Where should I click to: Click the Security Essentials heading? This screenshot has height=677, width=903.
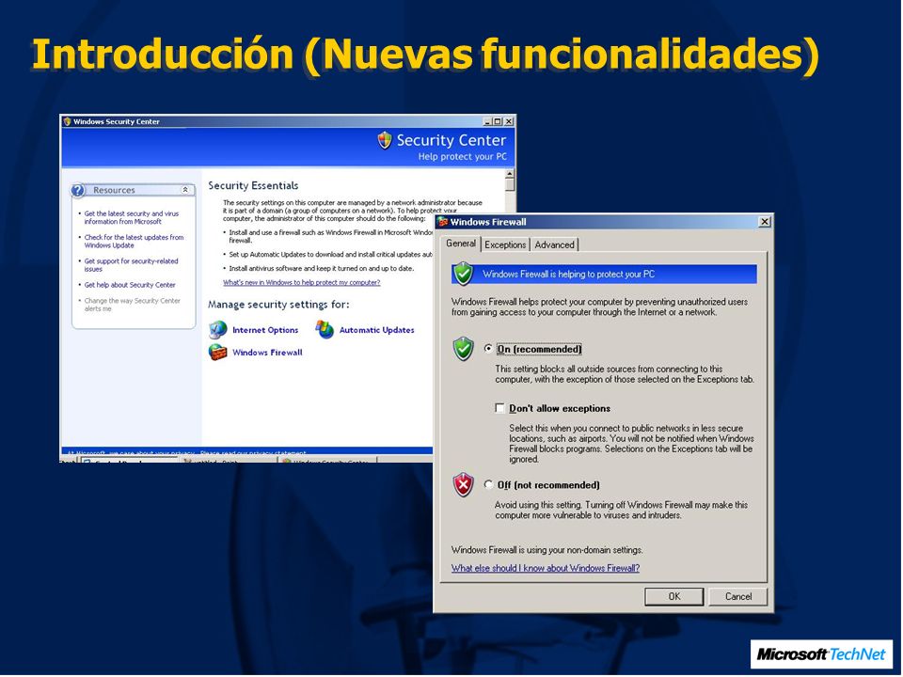[x=253, y=185]
